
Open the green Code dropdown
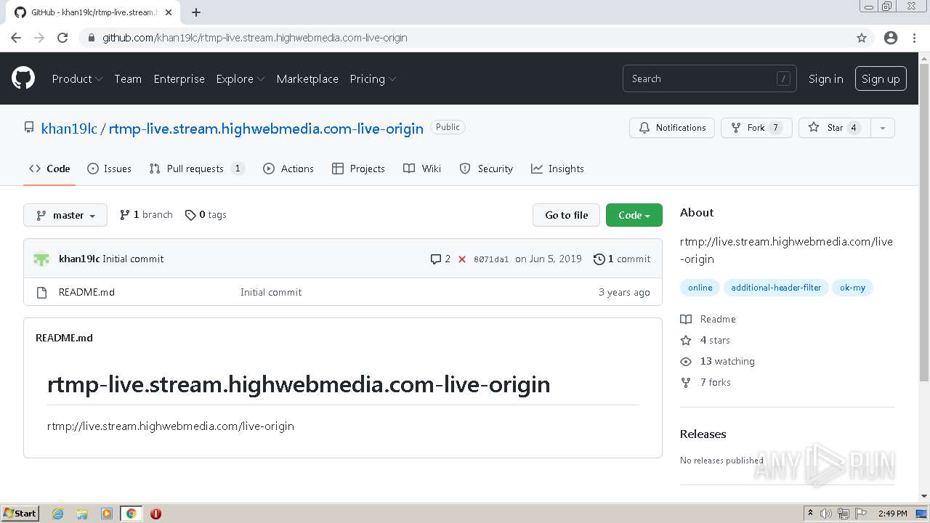[x=634, y=215]
